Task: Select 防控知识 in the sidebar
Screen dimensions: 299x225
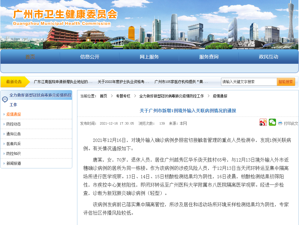Action: click(13, 153)
